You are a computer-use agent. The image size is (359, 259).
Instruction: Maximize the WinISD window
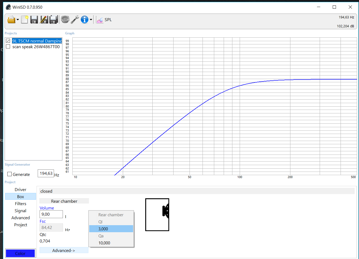point(334,7)
